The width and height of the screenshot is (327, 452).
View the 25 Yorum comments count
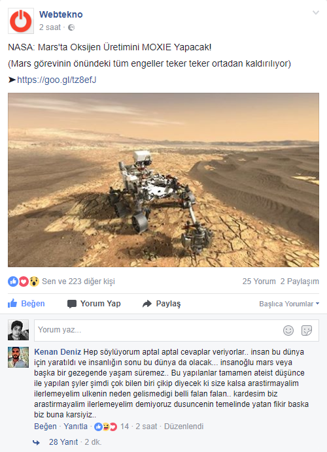pos(259,282)
